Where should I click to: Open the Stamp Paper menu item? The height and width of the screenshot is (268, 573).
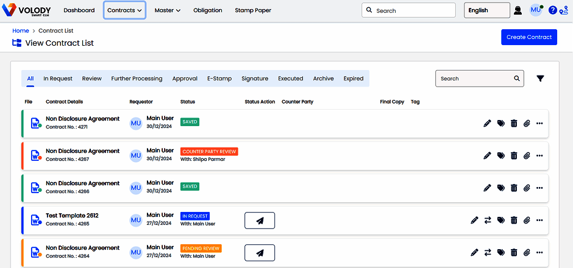(x=253, y=10)
